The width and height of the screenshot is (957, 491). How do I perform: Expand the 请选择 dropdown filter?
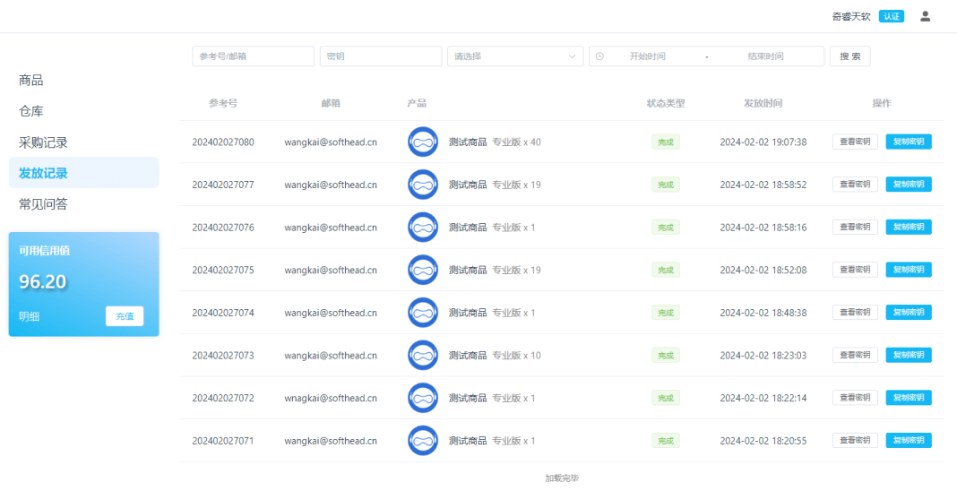coord(514,56)
